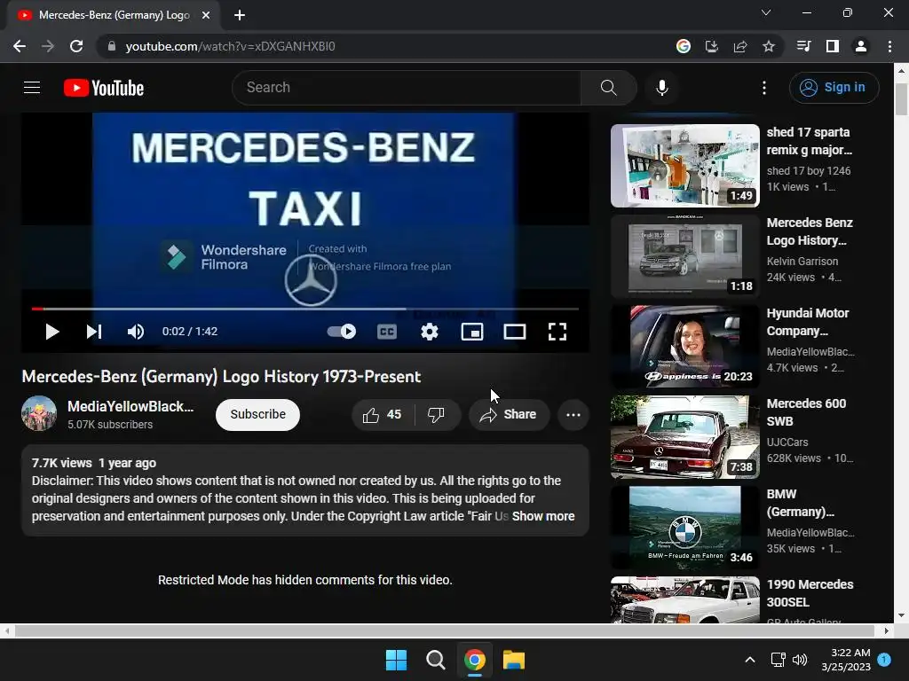The width and height of the screenshot is (909, 681).
Task: Click Kelvin Garrison channel name
Action: pyautogui.click(x=802, y=262)
